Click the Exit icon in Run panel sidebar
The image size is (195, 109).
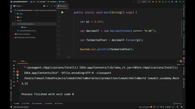point(14,78)
